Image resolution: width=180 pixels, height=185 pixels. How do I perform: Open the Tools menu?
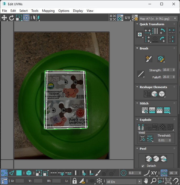tap(35, 11)
